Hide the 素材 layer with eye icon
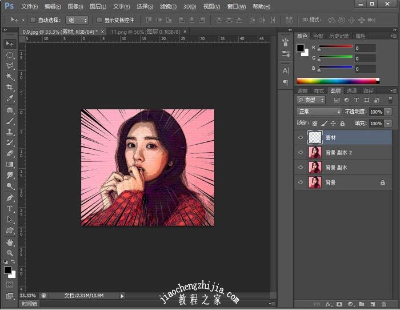 [x=301, y=137]
